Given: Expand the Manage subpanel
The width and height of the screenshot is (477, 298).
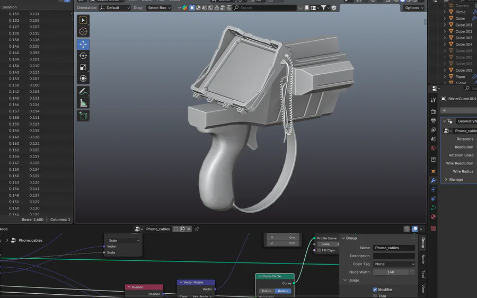Looking at the screenshot, I should [446, 180].
